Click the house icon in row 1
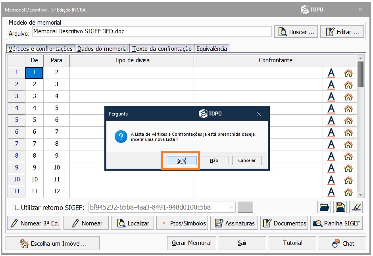Image resolution: width=373 pixels, height=256 pixels. coord(348,73)
